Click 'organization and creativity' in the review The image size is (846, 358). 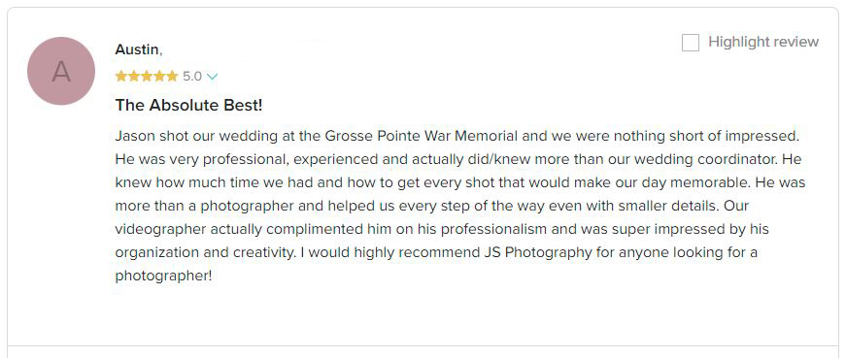point(204,253)
